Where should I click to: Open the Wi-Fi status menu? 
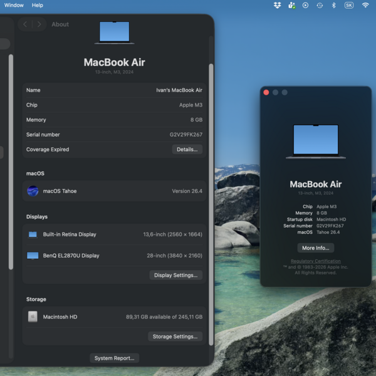(x=365, y=5)
